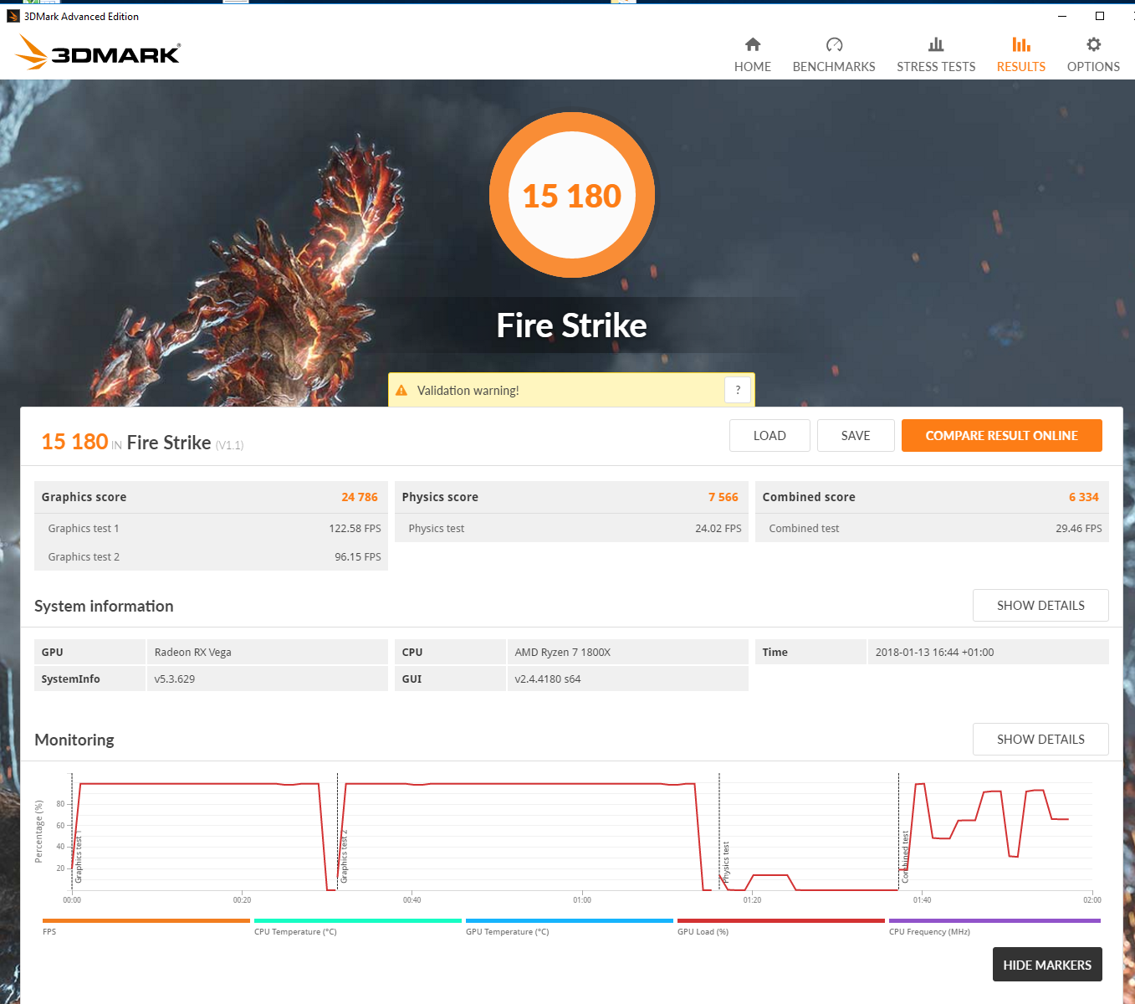
Task: Click the Physics score value 7 566
Action: [x=723, y=497]
